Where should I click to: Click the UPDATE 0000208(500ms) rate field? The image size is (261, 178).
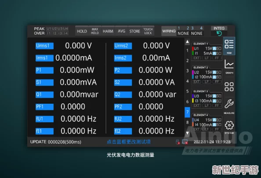coord(56,142)
